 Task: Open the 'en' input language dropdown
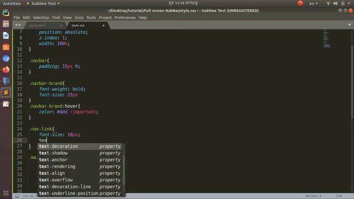tap(314, 3)
